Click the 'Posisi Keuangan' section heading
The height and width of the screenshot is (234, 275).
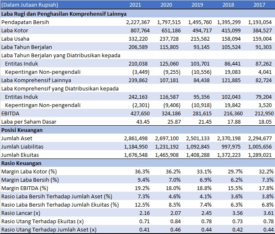22,130
